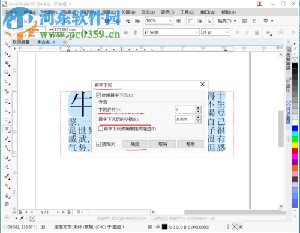The height and width of the screenshot is (233, 300).
Task: Toggle full-screen preview icon near zoom
Action: coord(178,21)
